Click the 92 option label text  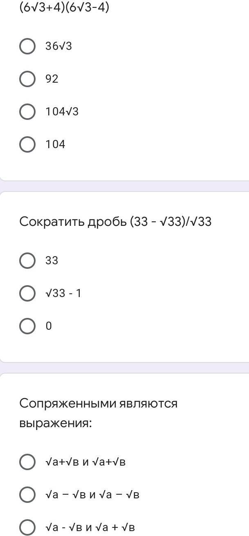pos(52,79)
